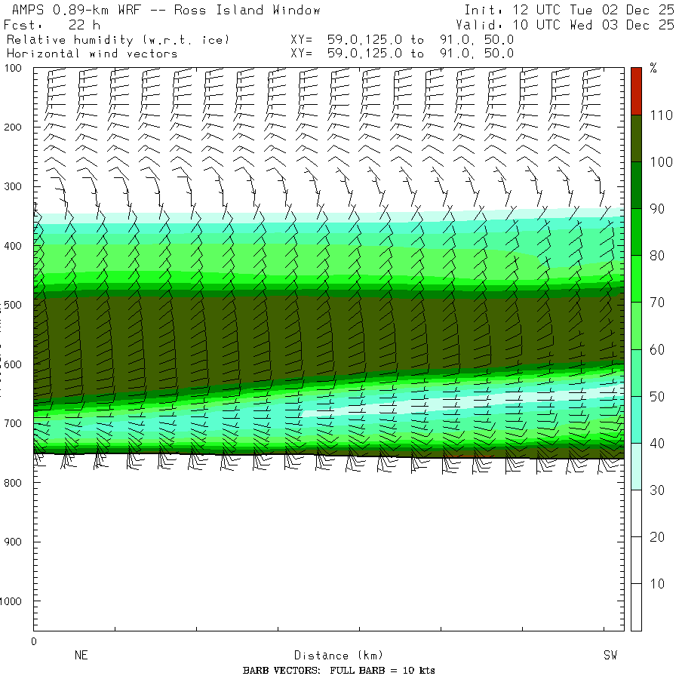Click the 'Valid: 10 UTC Wed 03 Dec 25' text

pos(564,25)
